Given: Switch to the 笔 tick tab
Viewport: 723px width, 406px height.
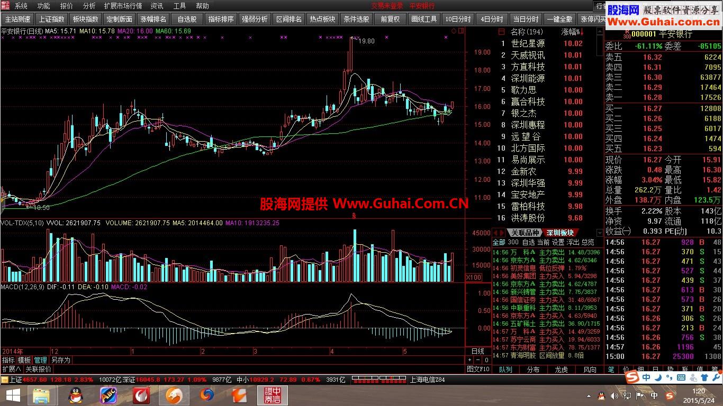Looking at the screenshot, I should point(611,370).
